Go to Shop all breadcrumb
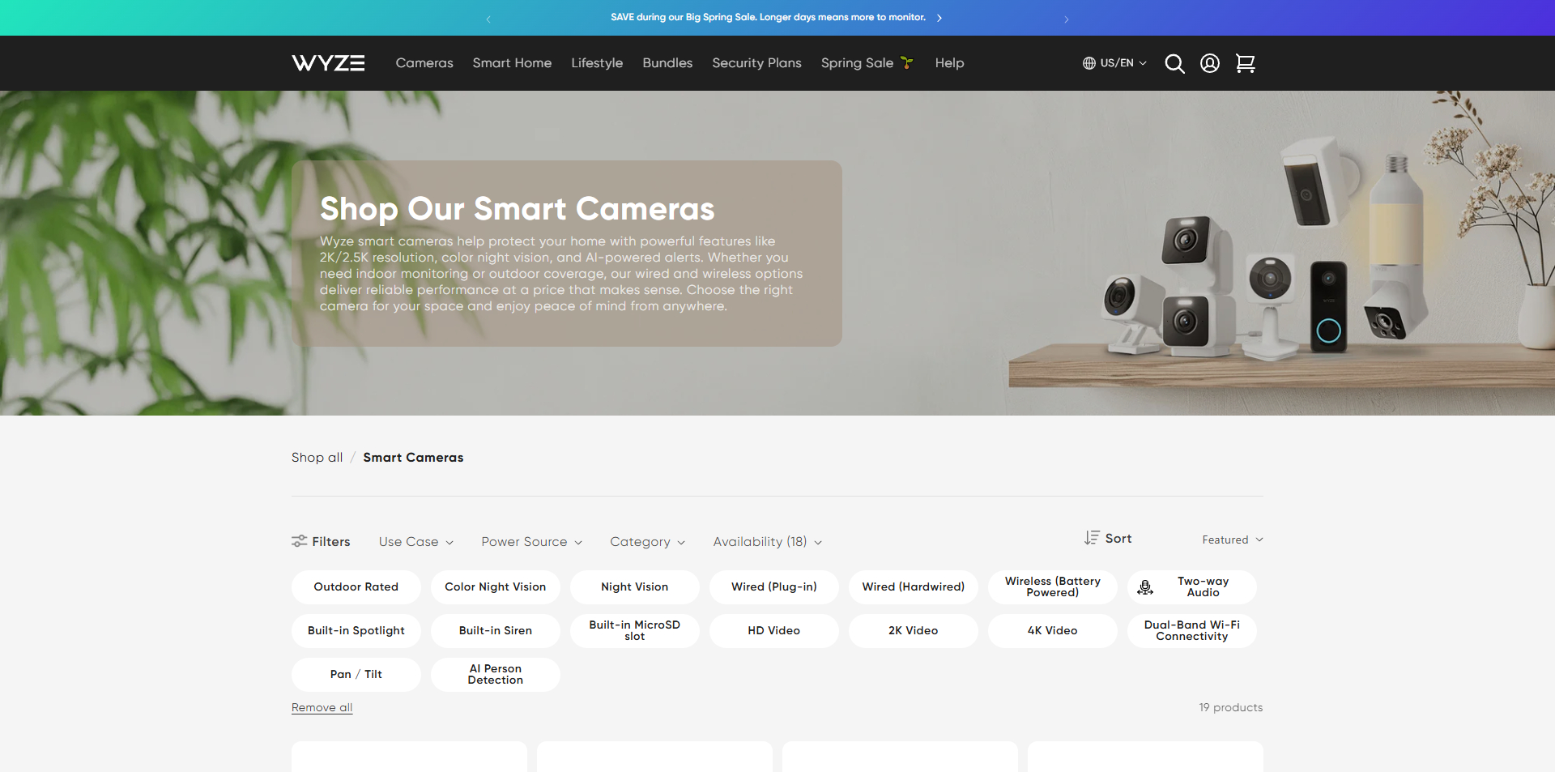The image size is (1555, 772). click(x=317, y=458)
